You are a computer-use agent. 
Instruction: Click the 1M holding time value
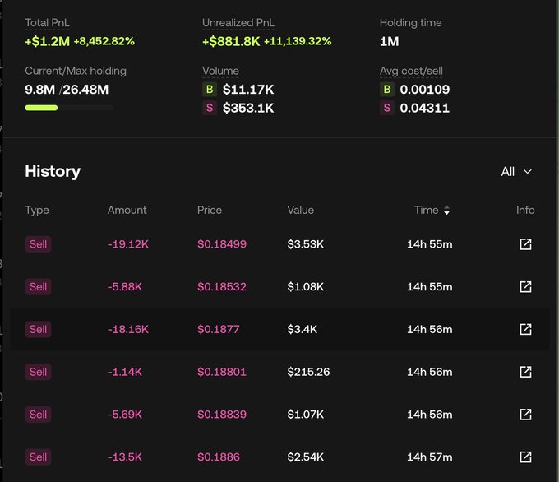(390, 41)
